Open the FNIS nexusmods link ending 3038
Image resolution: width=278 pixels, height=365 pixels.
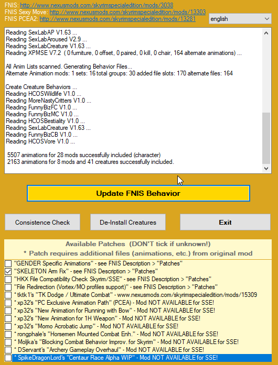[97, 5]
